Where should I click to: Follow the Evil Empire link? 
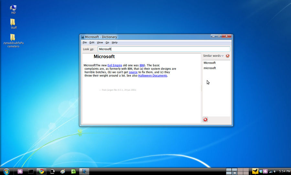115,65
